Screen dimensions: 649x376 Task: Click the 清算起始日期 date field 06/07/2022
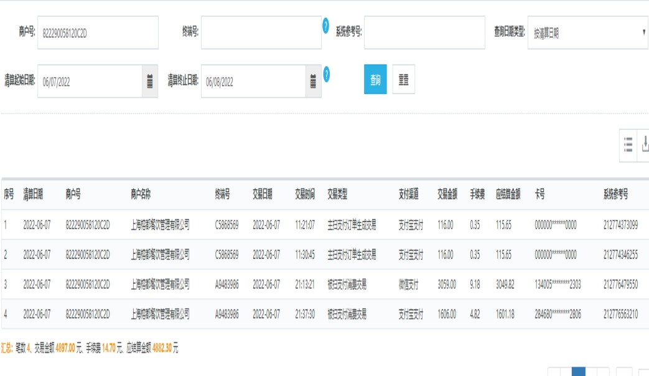[90, 81]
